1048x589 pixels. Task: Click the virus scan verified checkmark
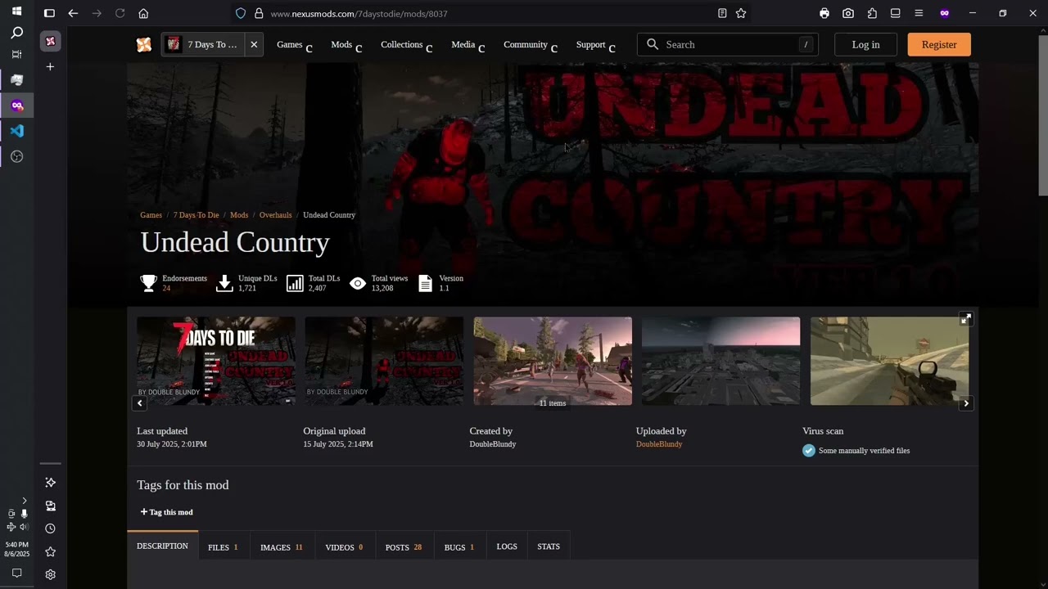click(809, 451)
